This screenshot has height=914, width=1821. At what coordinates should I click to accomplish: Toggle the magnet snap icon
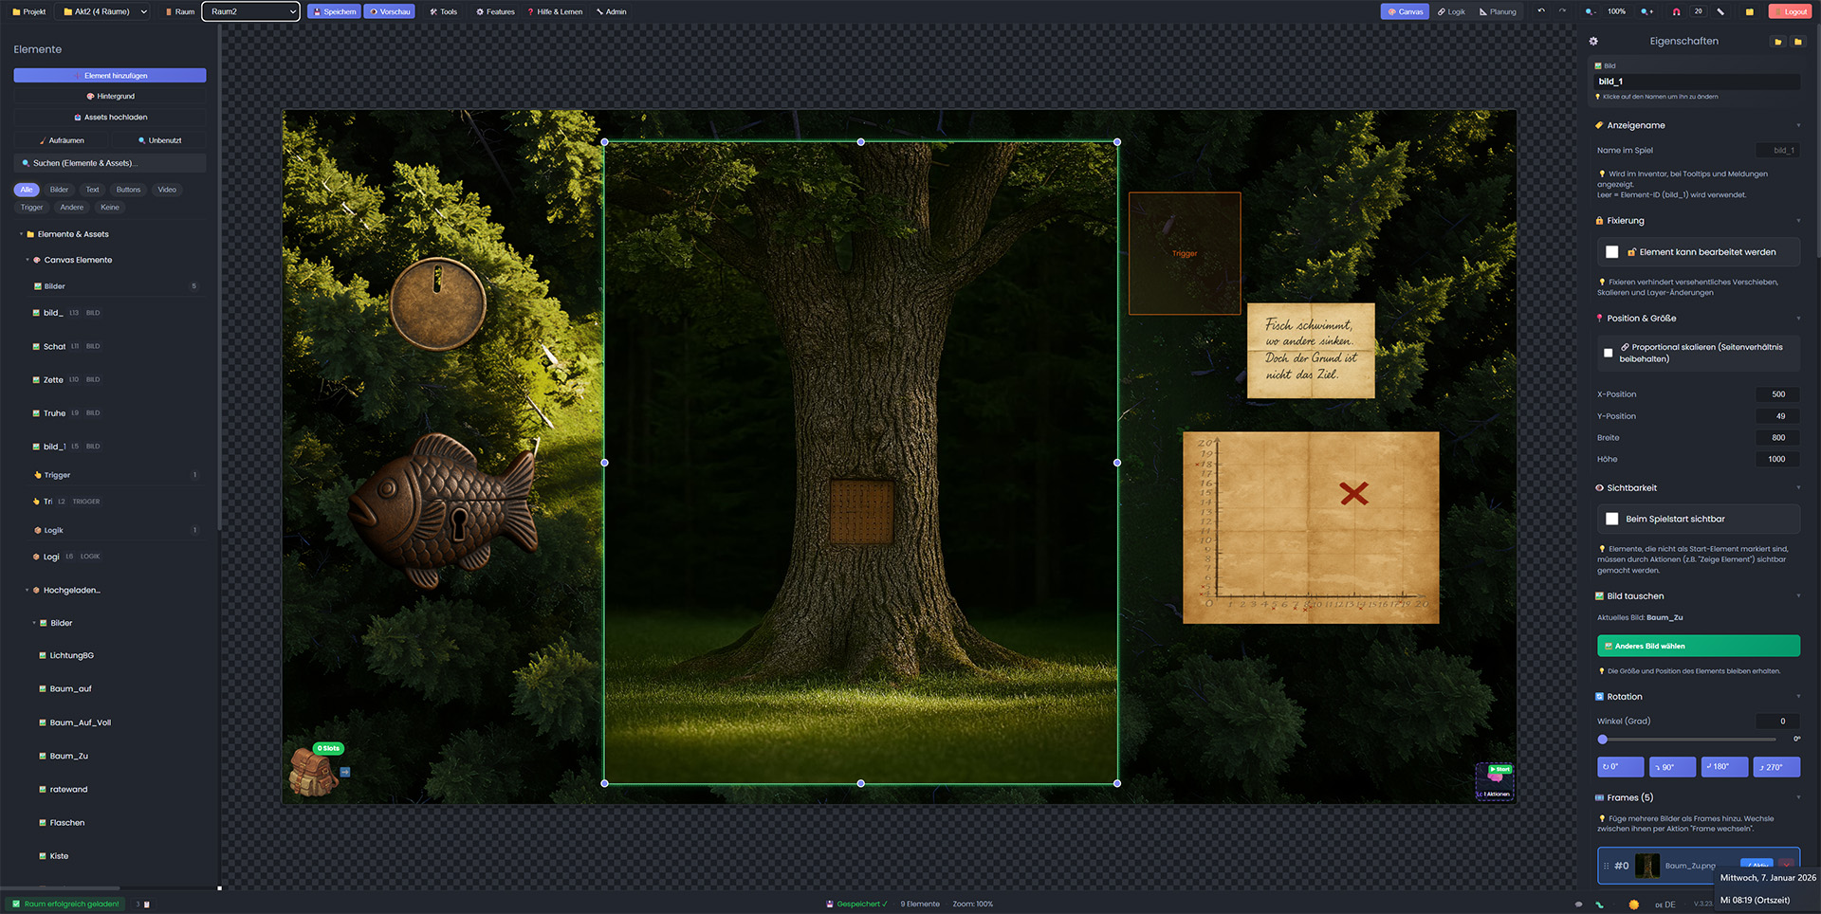pyautogui.click(x=1676, y=11)
